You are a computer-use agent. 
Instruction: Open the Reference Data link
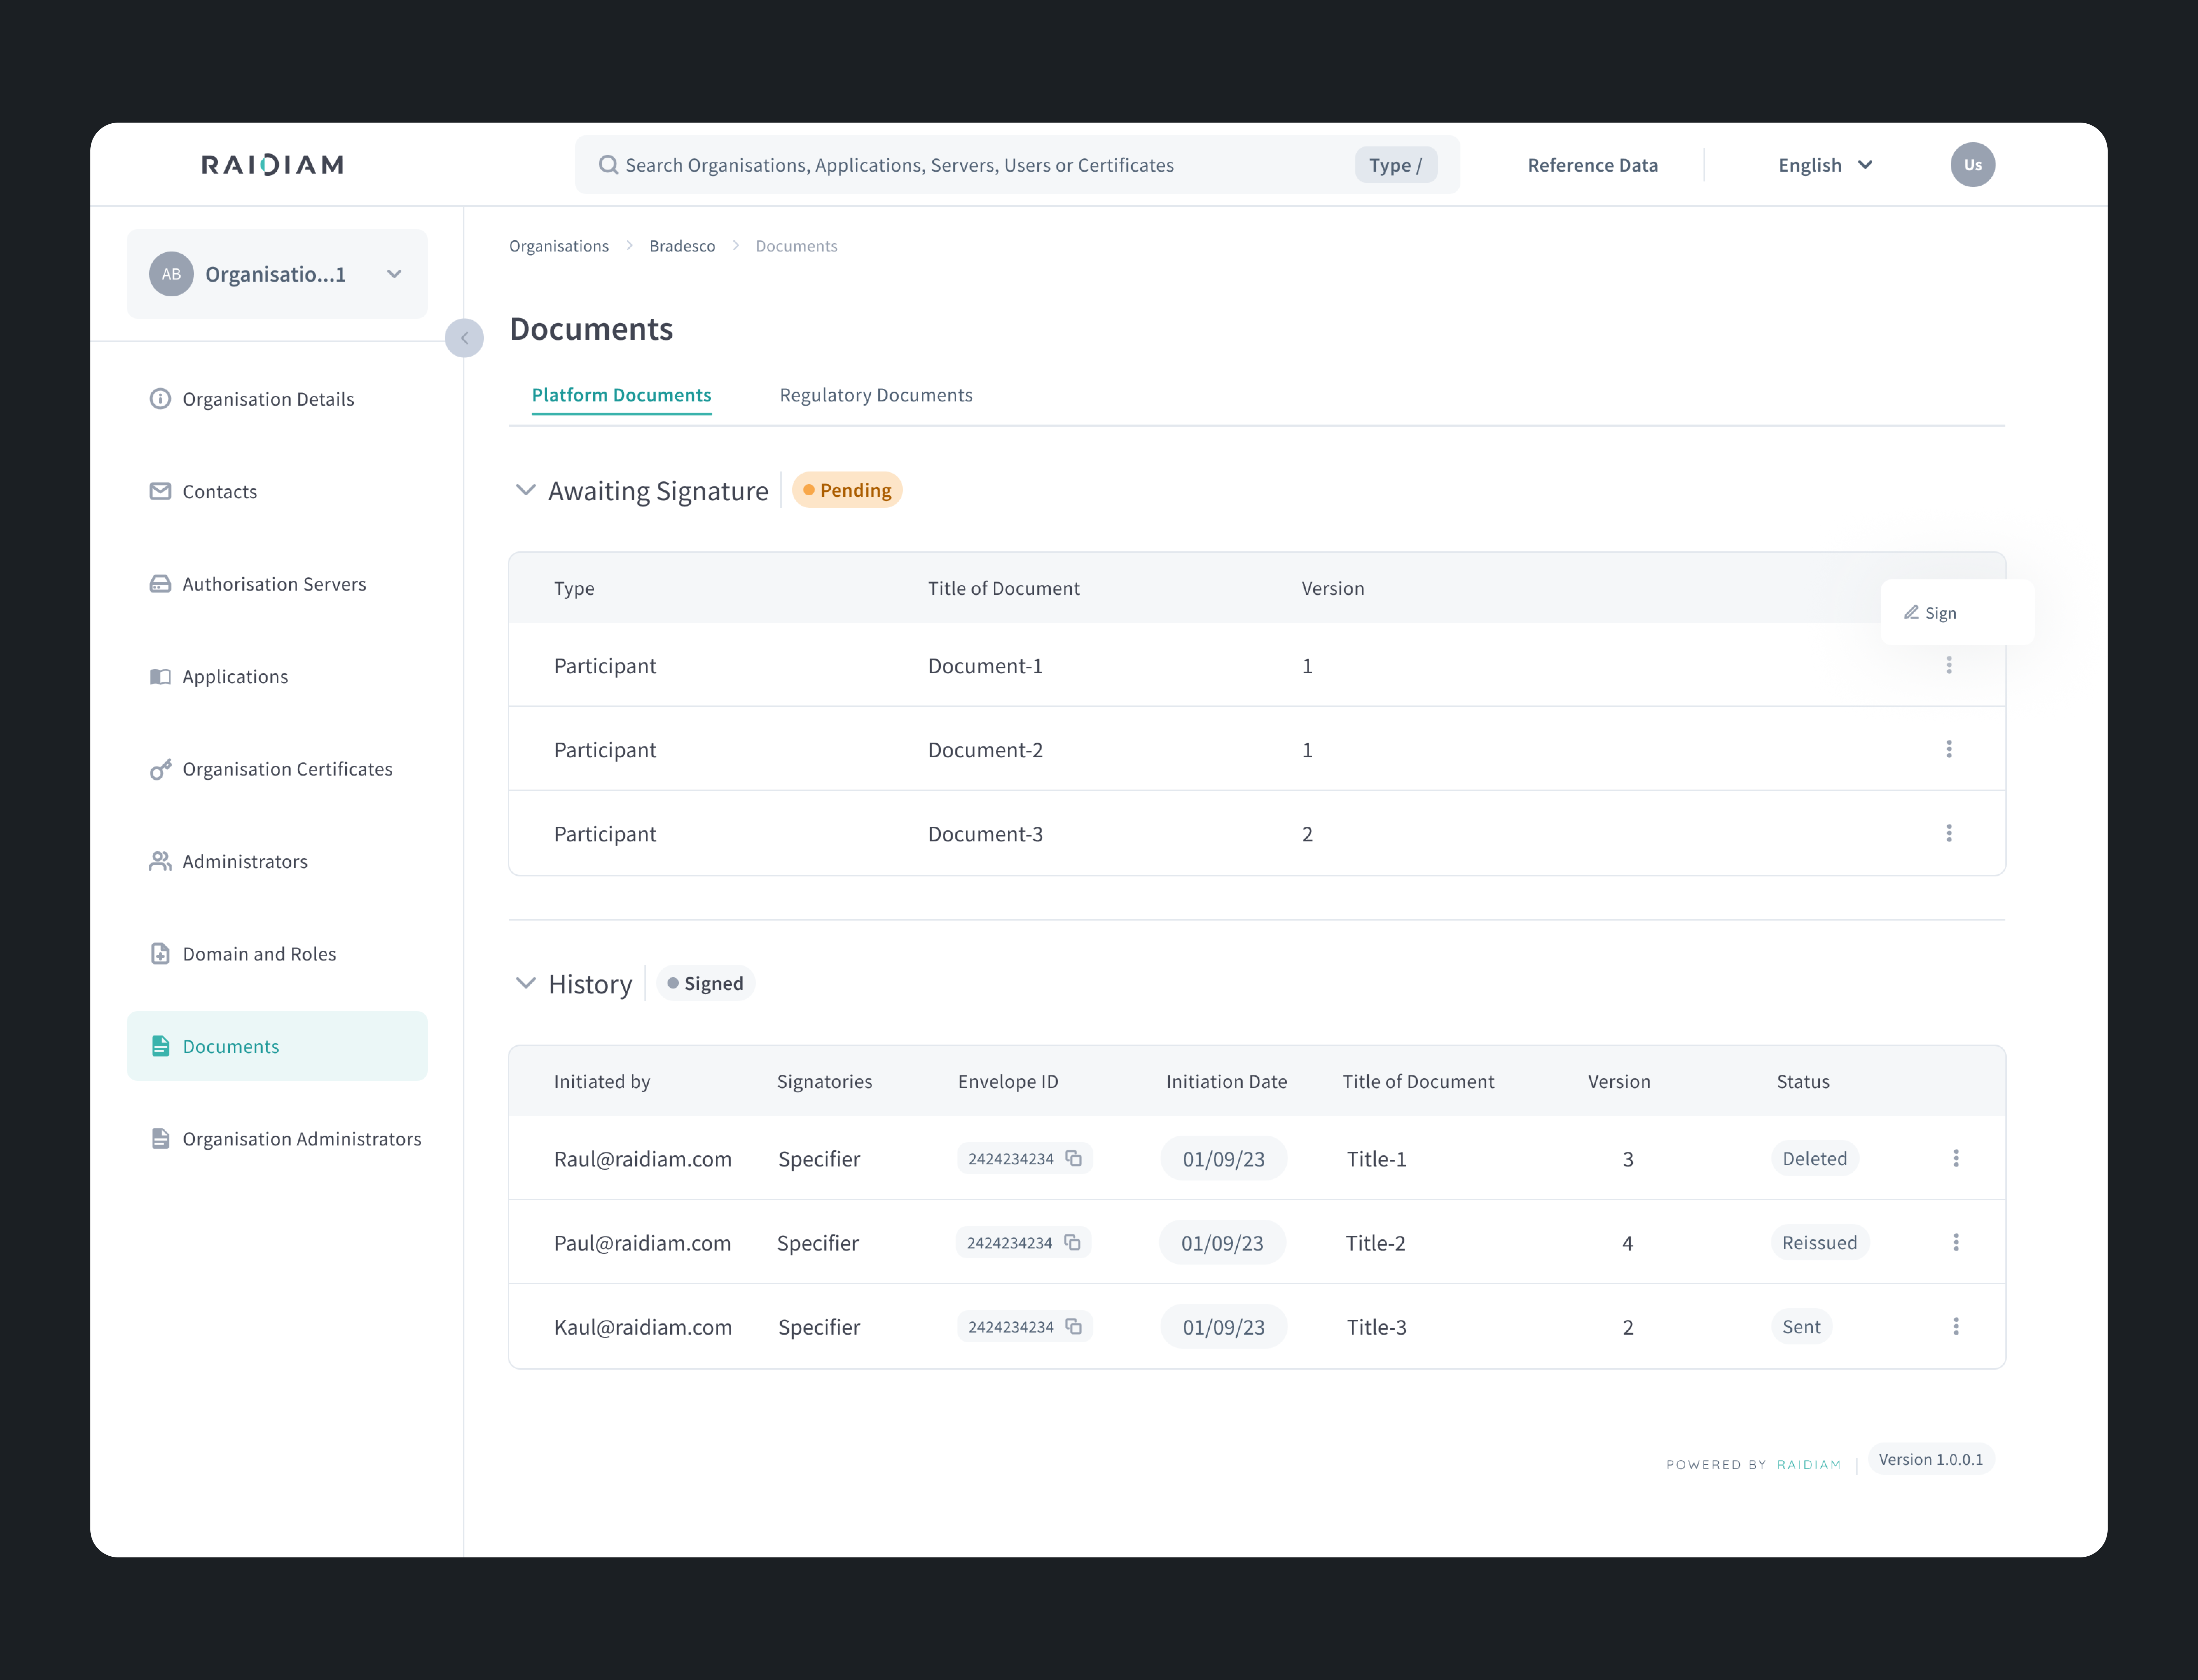tap(1592, 165)
